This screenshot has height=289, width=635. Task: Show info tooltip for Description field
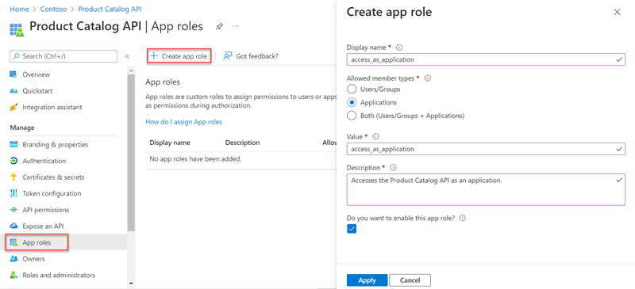click(x=393, y=167)
